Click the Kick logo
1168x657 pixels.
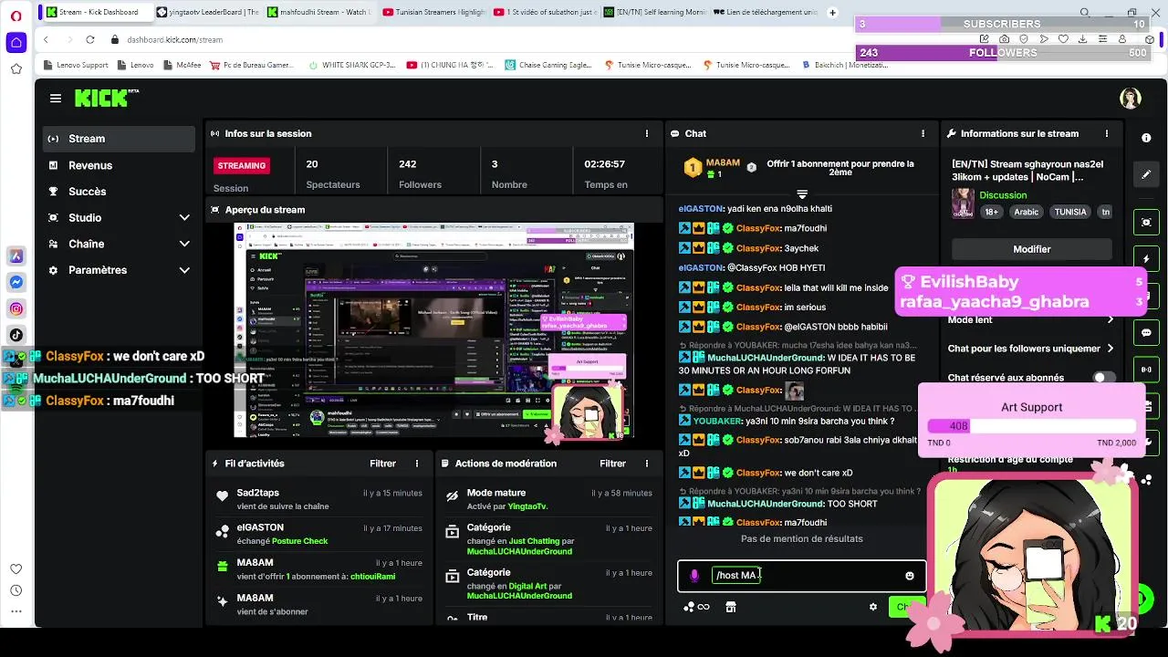coord(101,98)
